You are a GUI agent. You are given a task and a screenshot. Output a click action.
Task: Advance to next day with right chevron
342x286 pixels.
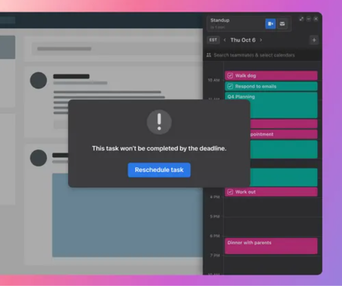coord(261,40)
